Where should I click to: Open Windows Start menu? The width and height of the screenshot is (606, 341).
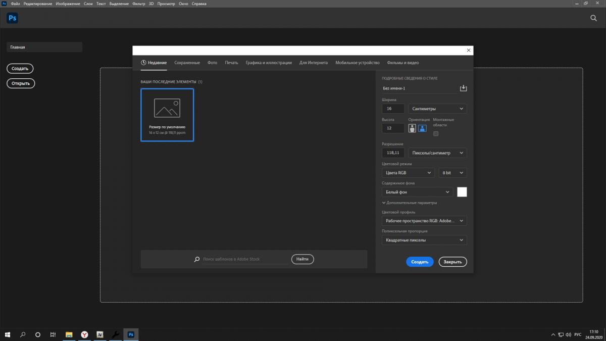[x=8, y=334]
